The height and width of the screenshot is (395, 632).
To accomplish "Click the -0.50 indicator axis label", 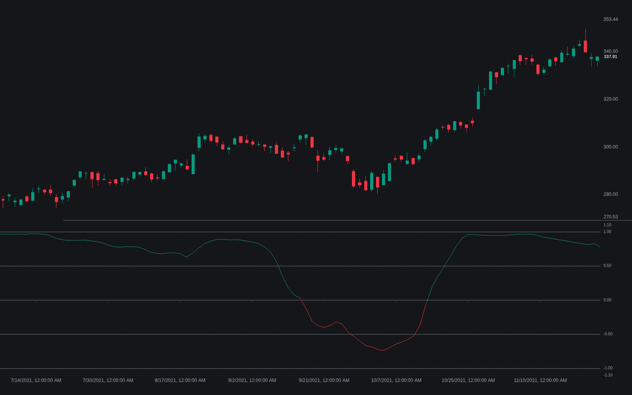I will tap(608, 334).
